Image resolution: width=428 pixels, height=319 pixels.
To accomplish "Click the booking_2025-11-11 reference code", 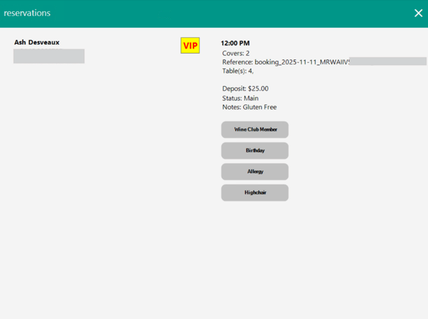I will click(302, 62).
